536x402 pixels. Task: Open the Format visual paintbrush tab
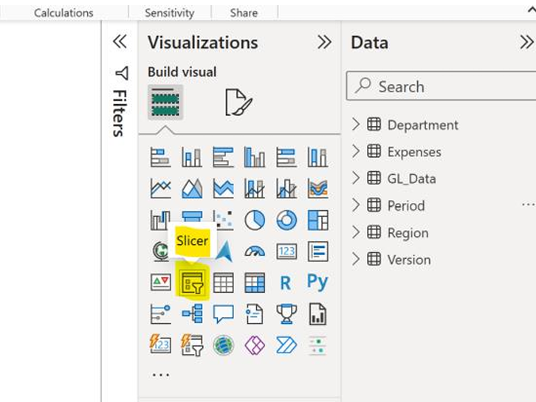click(x=238, y=102)
